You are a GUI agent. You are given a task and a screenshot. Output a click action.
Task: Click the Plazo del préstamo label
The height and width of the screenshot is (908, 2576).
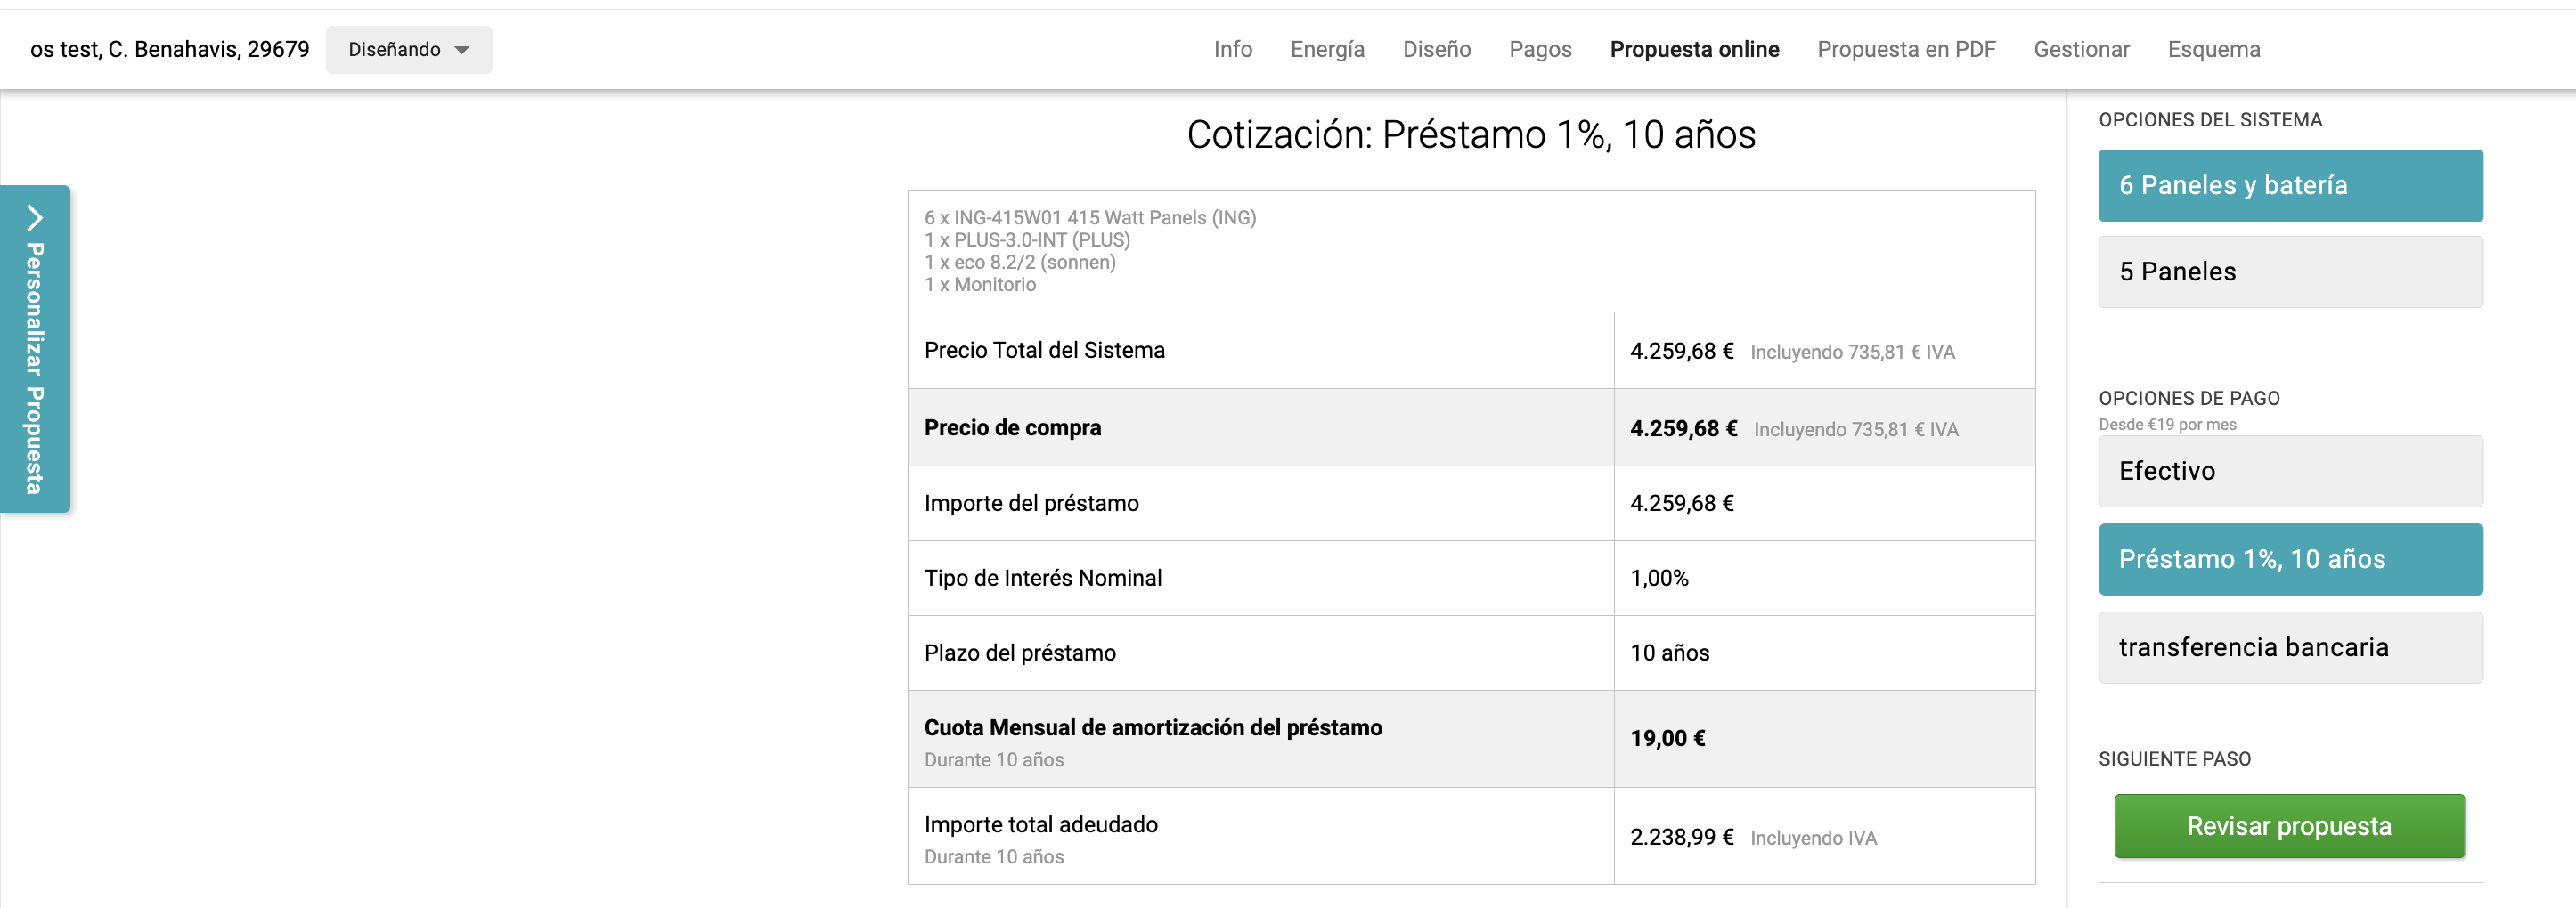click(x=1020, y=653)
